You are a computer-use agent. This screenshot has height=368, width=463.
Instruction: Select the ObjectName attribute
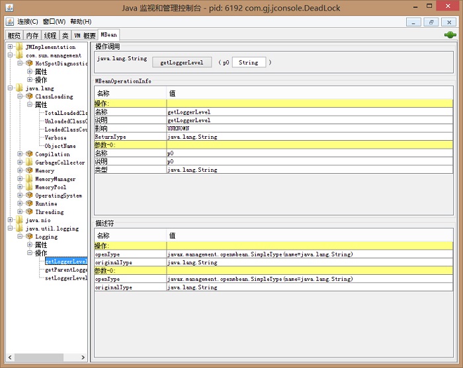60,145
